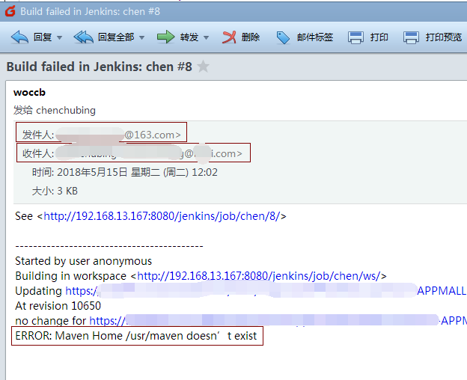This screenshot has height=380, width=467.
Task: Expand the 回复全部 dropdown arrow
Action: [x=141, y=38]
